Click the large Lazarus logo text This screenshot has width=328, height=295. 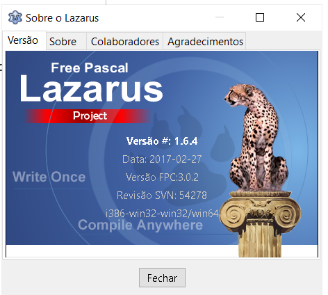click(91, 88)
